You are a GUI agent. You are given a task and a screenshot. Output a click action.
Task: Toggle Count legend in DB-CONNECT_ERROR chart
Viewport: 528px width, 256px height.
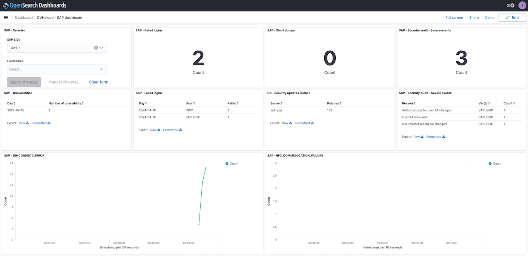[x=232, y=164]
